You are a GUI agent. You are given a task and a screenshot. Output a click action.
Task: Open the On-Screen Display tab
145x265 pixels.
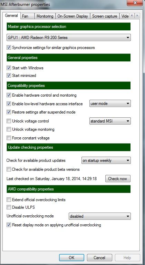(x=72, y=16)
